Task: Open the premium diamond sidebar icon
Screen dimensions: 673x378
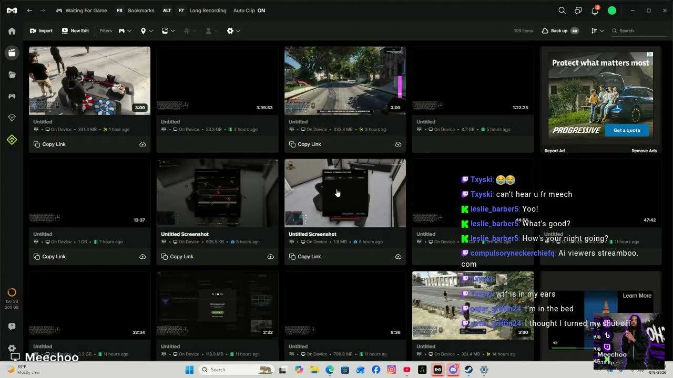Action: coord(12,118)
